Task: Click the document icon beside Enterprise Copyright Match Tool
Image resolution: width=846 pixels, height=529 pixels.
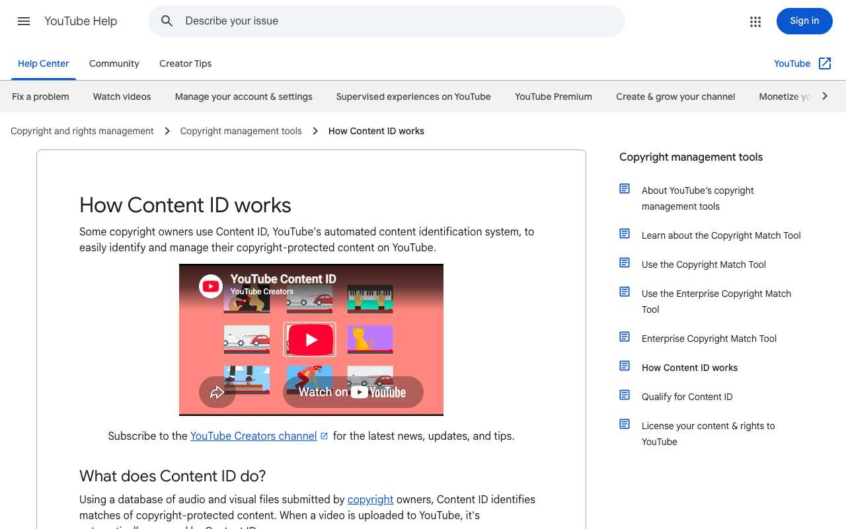Action: pos(625,337)
